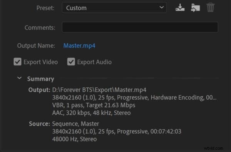Viewport: 231px width, 152px height.
Task: Click inside the Comments text field
Action: point(140,27)
